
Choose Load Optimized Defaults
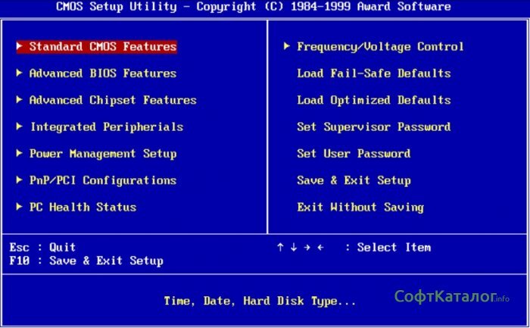pyautogui.click(x=374, y=100)
